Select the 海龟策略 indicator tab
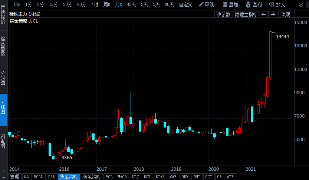The height and width of the screenshot is (180, 309). click(x=92, y=177)
